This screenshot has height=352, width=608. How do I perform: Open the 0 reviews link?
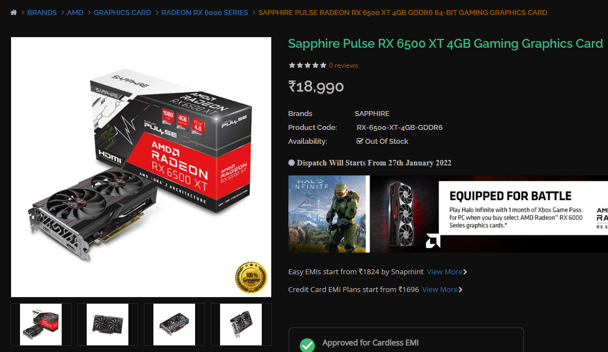tap(343, 66)
